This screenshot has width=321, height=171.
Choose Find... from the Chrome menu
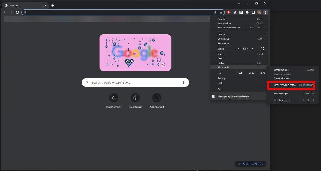(x=239, y=63)
